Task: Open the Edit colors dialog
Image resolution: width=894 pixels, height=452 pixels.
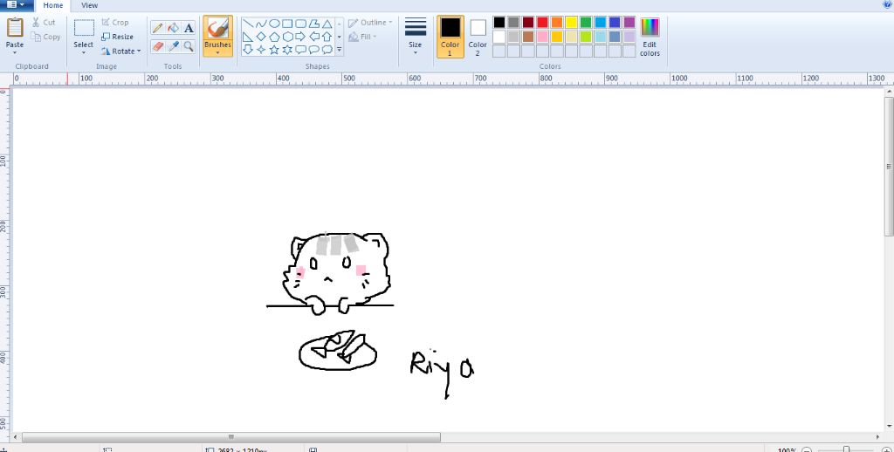Action: click(x=650, y=37)
